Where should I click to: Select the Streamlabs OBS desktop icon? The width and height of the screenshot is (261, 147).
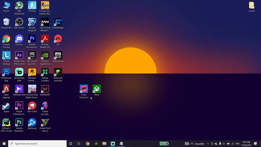(x=19, y=75)
